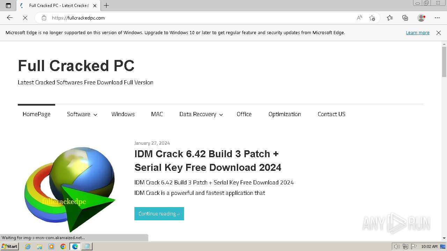The image size is (447, 251).
Task: Dismiss the Edge unsupported notification bar
Action: (439, 32)
